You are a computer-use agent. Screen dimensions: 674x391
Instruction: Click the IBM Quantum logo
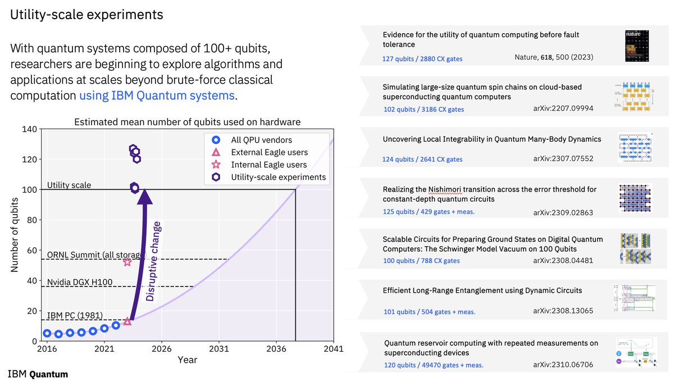coord(38,374)
